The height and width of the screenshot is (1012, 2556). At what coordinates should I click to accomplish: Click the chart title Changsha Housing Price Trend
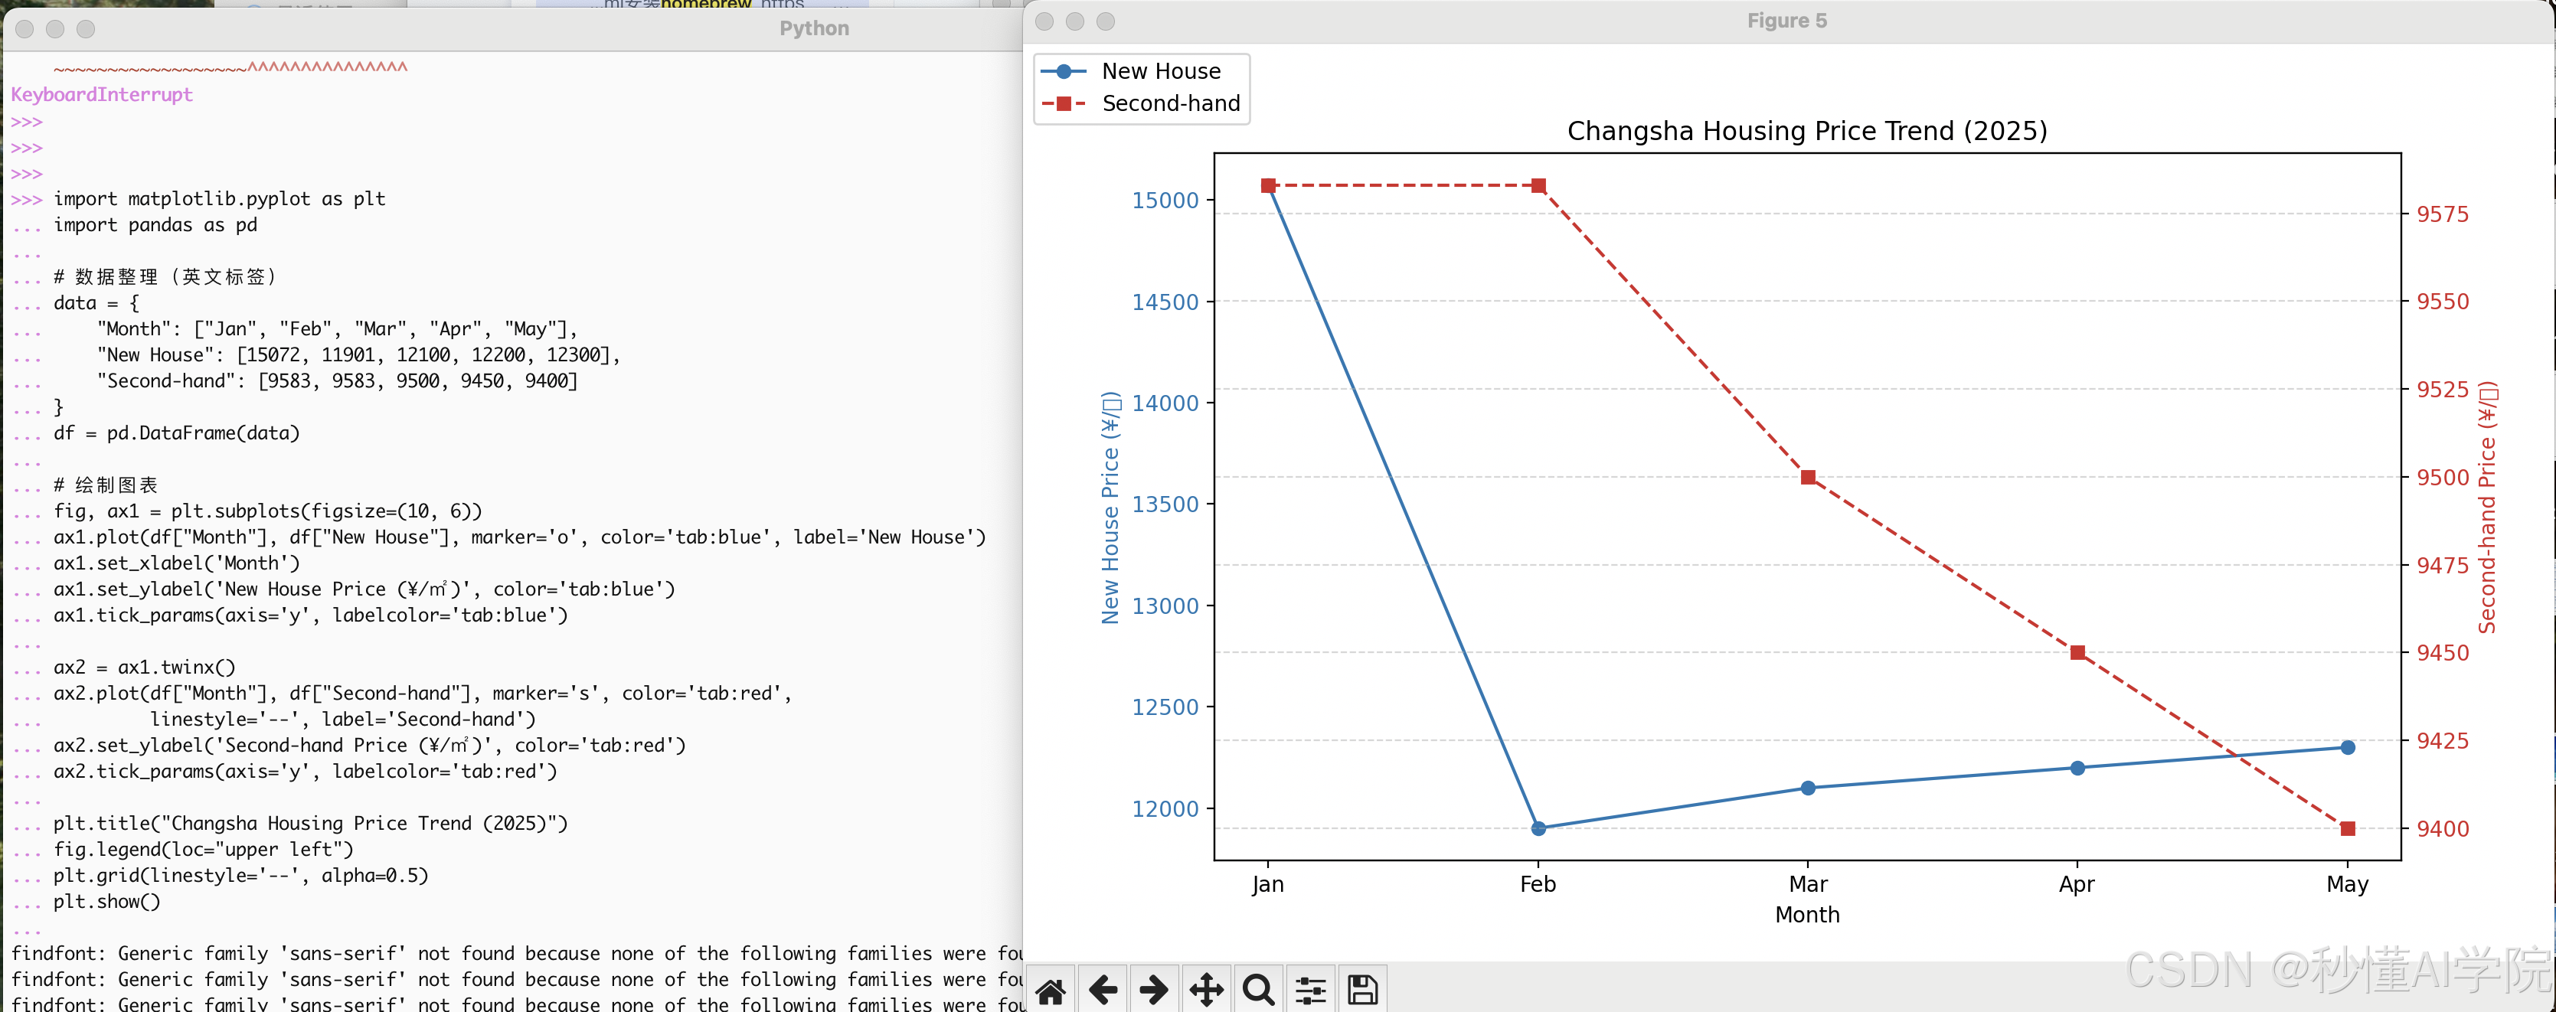[x=1807, y=131]
